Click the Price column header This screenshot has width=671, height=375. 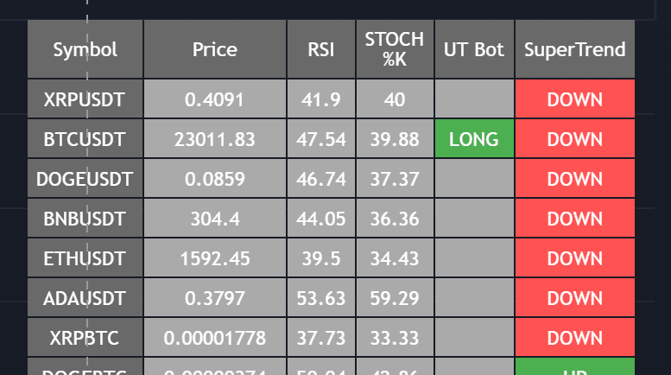click(x=215, y=49)
